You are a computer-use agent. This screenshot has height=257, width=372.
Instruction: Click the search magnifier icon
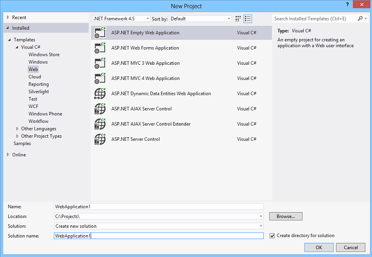(360, 18)
